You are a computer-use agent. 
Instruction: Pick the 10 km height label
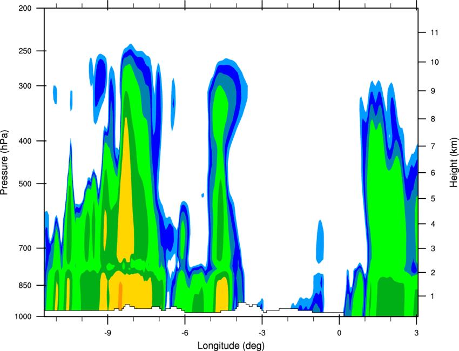[434, 62]
